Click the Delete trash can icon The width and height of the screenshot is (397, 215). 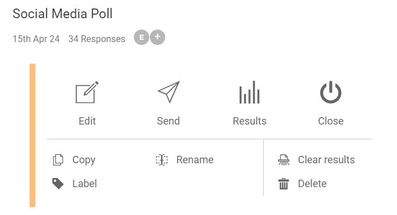[x=284, y=184]
